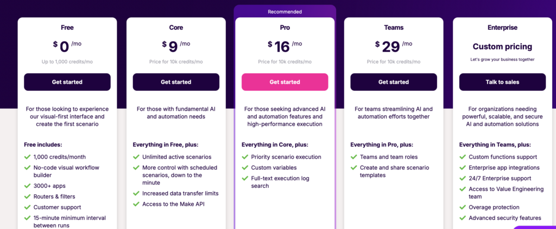The image size is (556, 229).
Task: Click checkmark beside Access to the Make API
Action: (x=136, y=204)
